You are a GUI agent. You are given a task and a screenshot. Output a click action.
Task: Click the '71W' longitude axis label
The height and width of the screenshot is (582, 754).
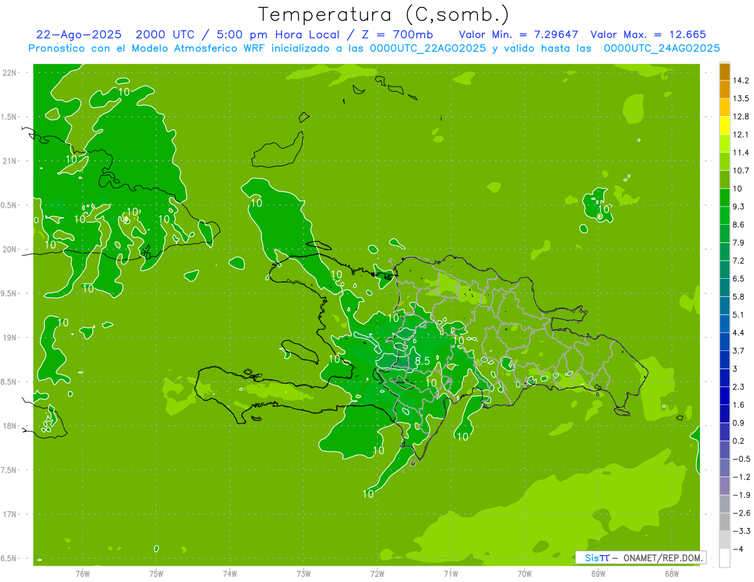tap(451, 573)
